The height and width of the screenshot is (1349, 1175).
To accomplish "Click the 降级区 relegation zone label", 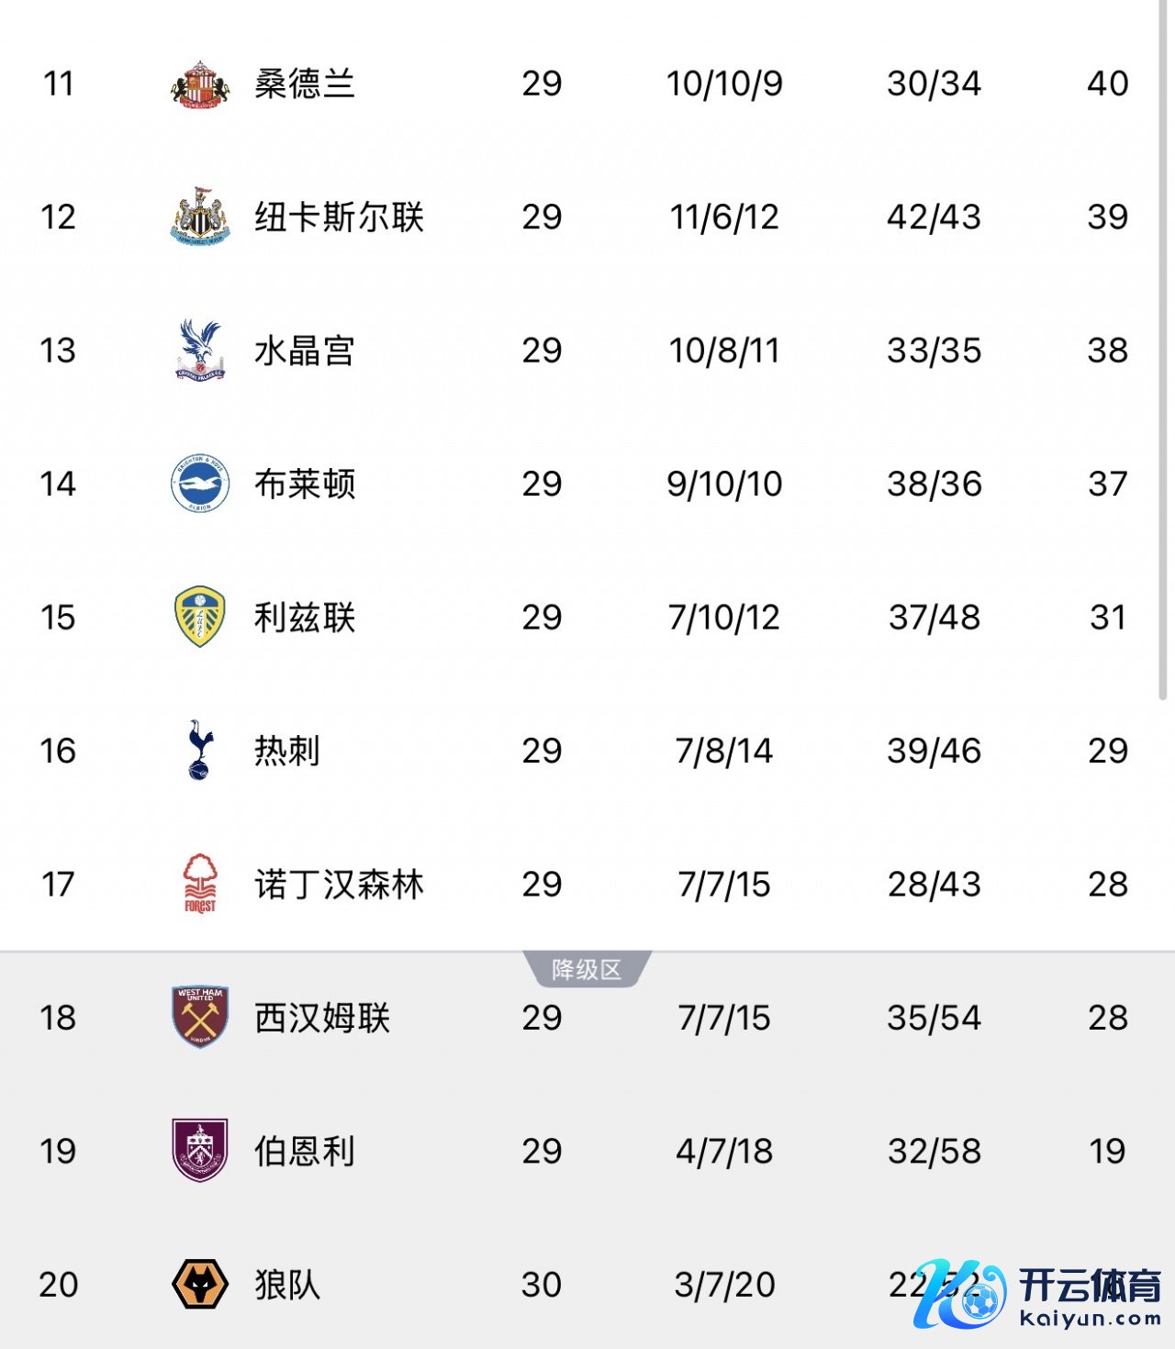I will (x=587, y=969).
